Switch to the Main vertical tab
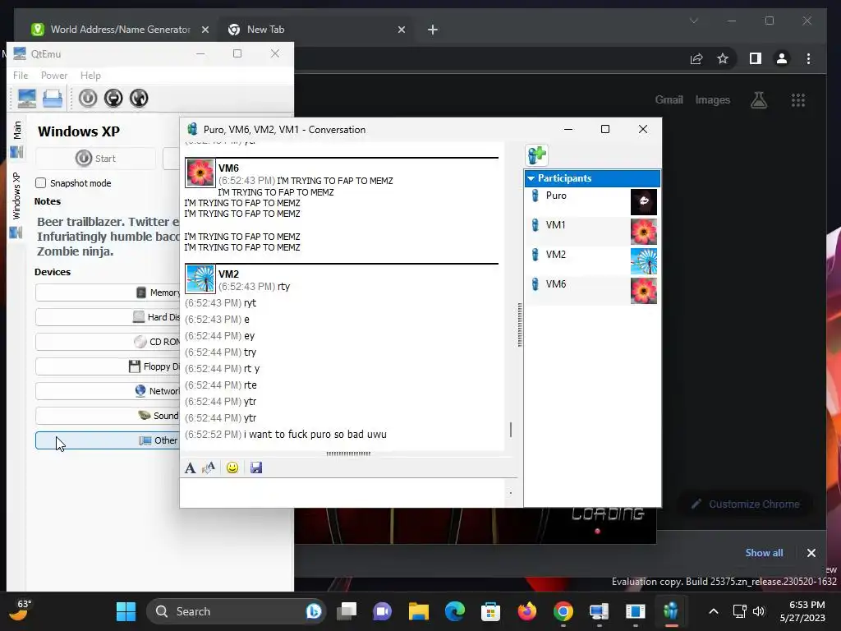This screenshot has width=841, height=631. pos(16,138)
